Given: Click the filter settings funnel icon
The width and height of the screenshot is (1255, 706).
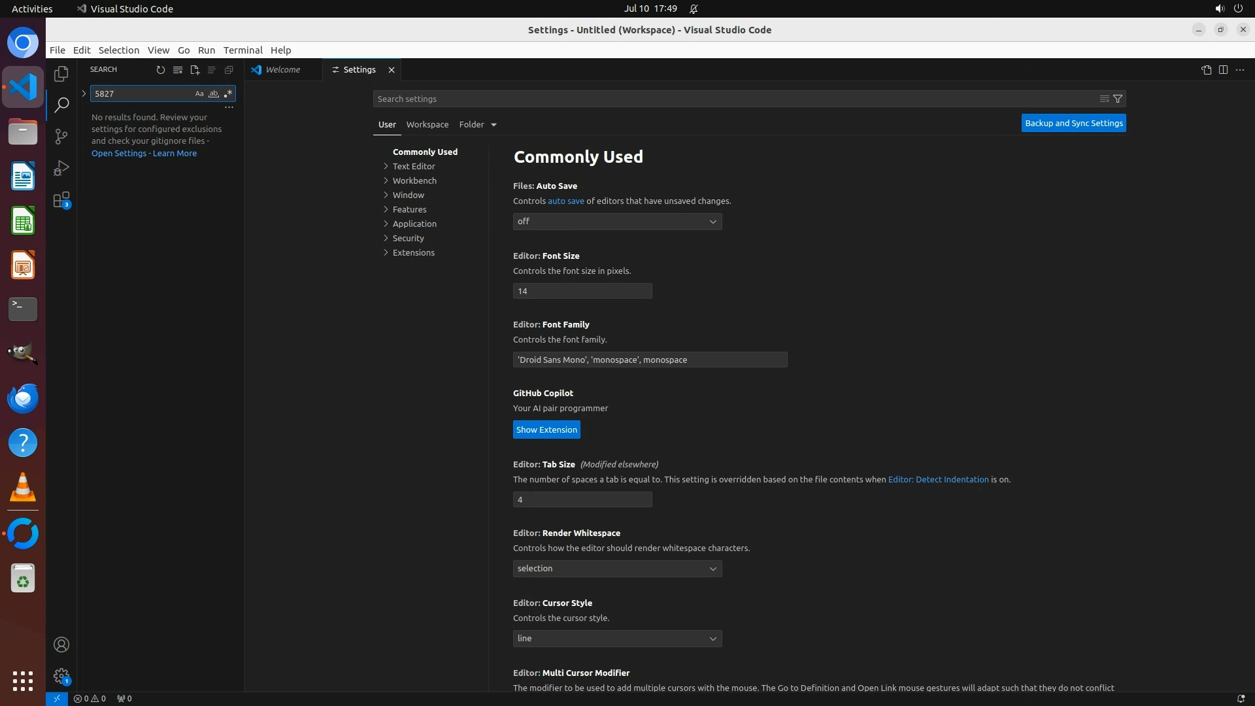Looking at the screenshot, I should [1118, 99].
